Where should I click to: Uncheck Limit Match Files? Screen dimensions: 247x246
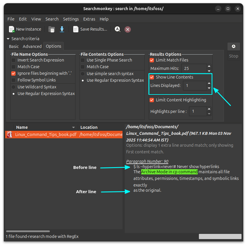coord(152,60)
